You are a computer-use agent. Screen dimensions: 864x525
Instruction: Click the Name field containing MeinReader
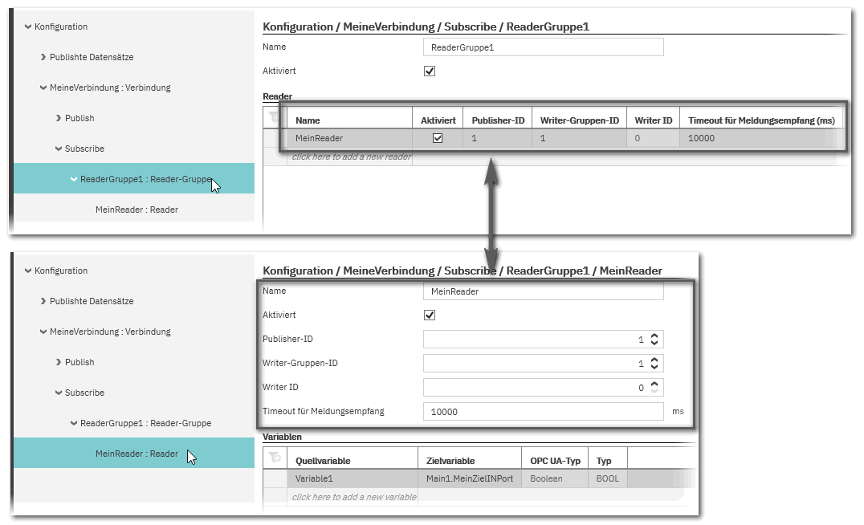click(544, 291)
